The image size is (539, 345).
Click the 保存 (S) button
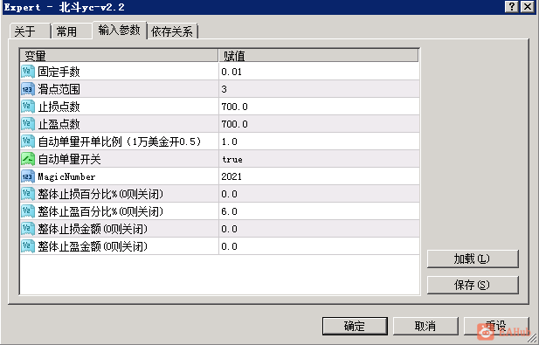click(473, 285)
